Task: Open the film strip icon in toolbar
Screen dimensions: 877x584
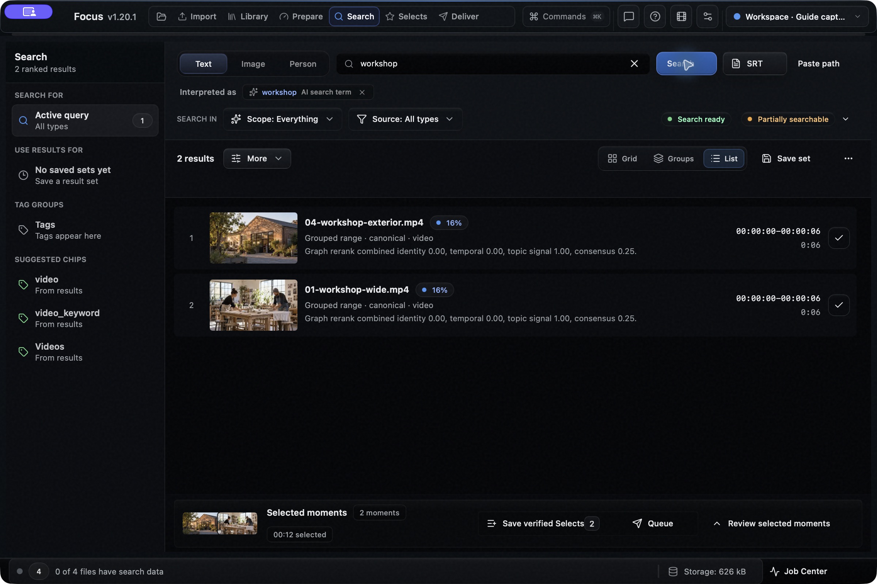Action: (681, 16)
